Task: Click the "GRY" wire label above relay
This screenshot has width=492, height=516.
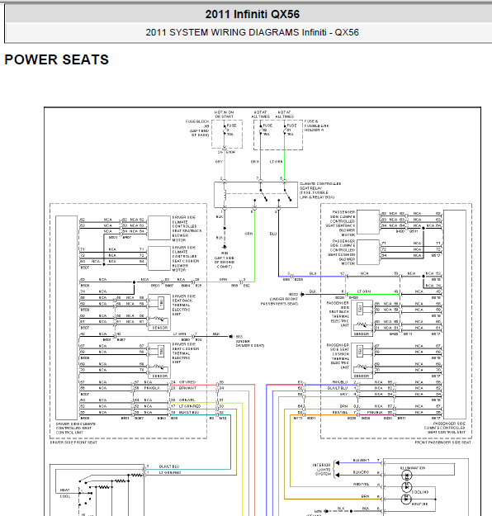Action: tap(220, 162)
